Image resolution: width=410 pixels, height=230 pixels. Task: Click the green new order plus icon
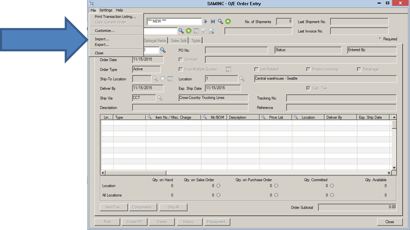(228, 22)
